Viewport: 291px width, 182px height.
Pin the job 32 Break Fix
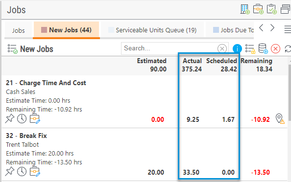[9, 171]
